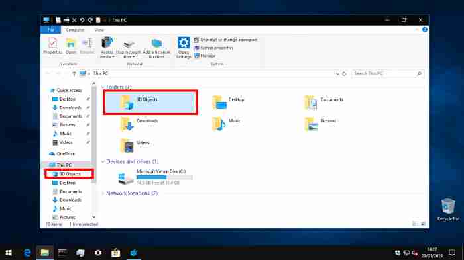Click the delete X icon in the title bar toolbar
464x260 pixels.
coord(74,20)
